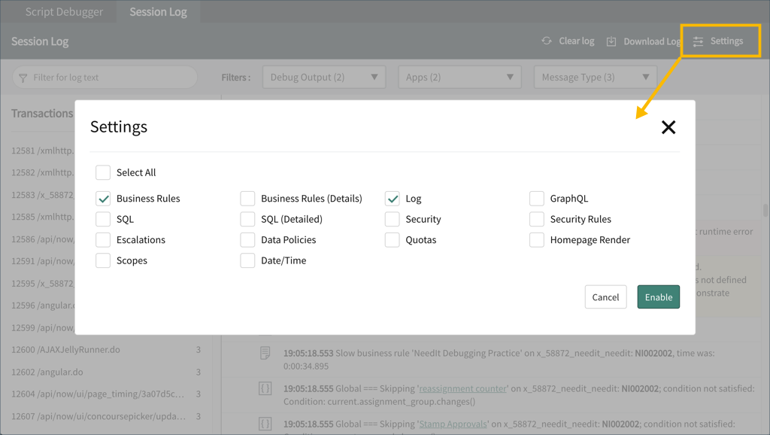
Task: Click the Enable button to apply settings
Action: click(x=658, y=297)
